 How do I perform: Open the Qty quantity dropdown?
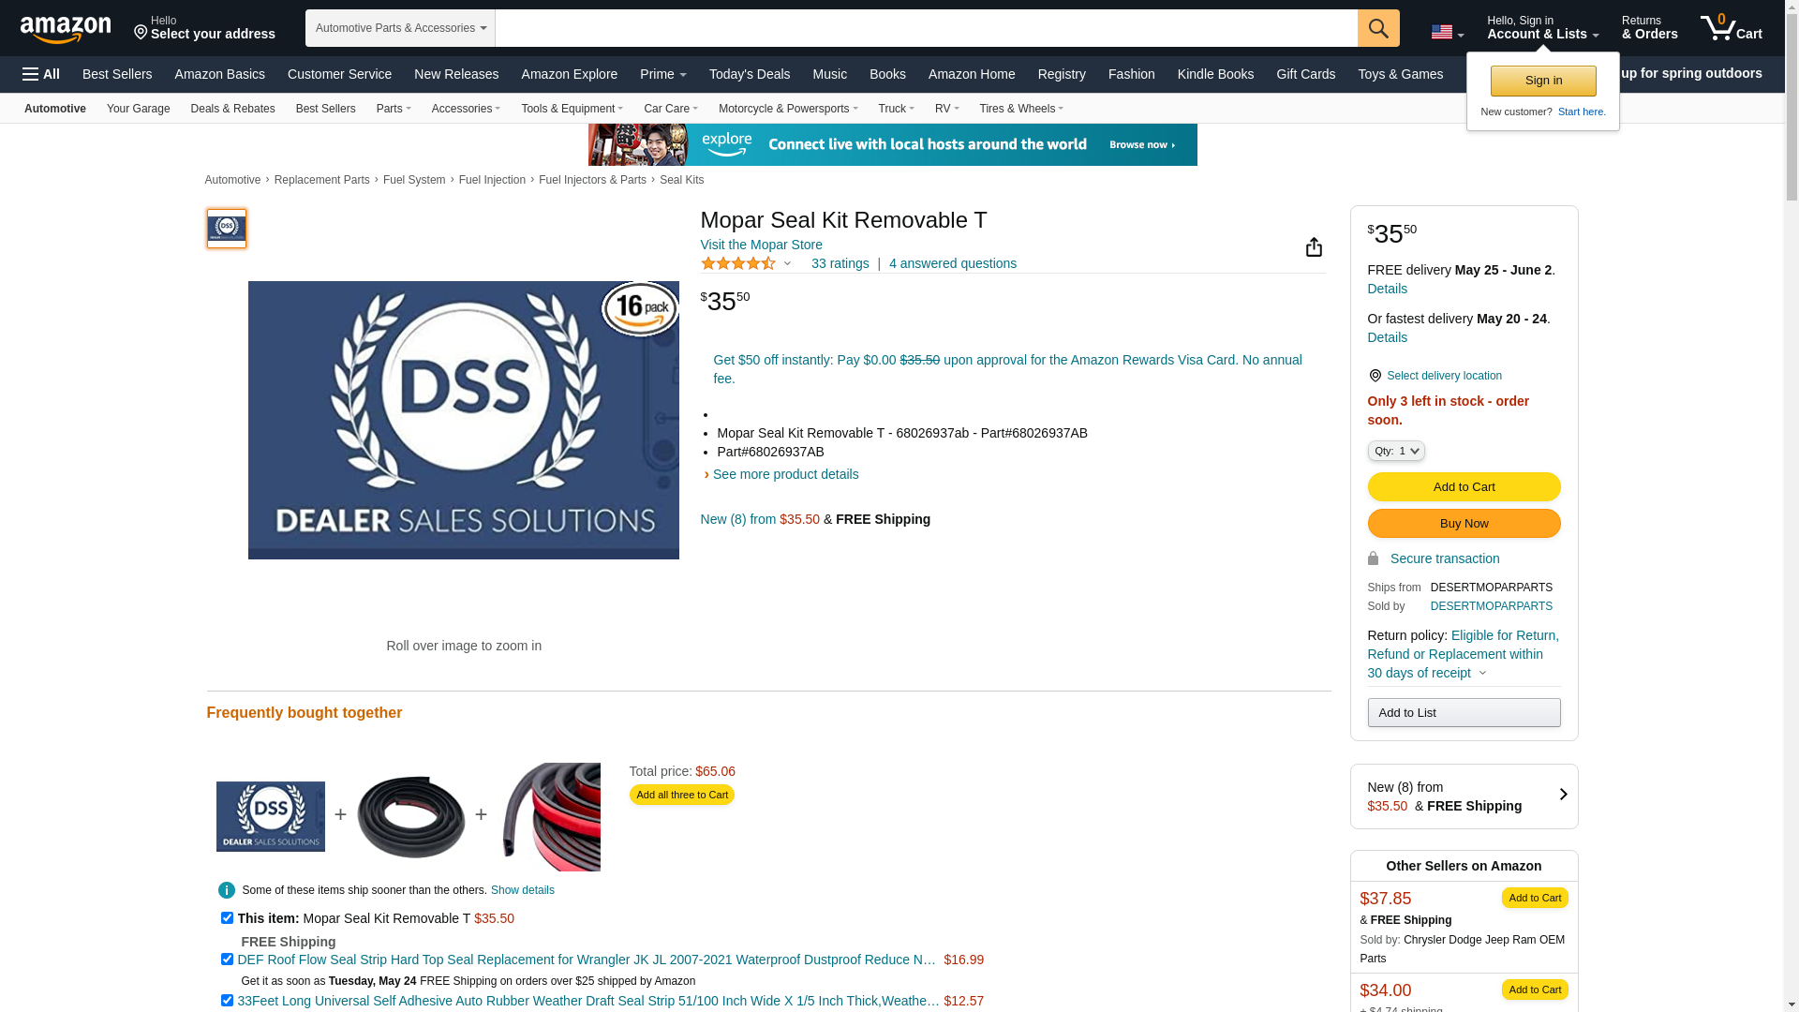point(1396,451)
